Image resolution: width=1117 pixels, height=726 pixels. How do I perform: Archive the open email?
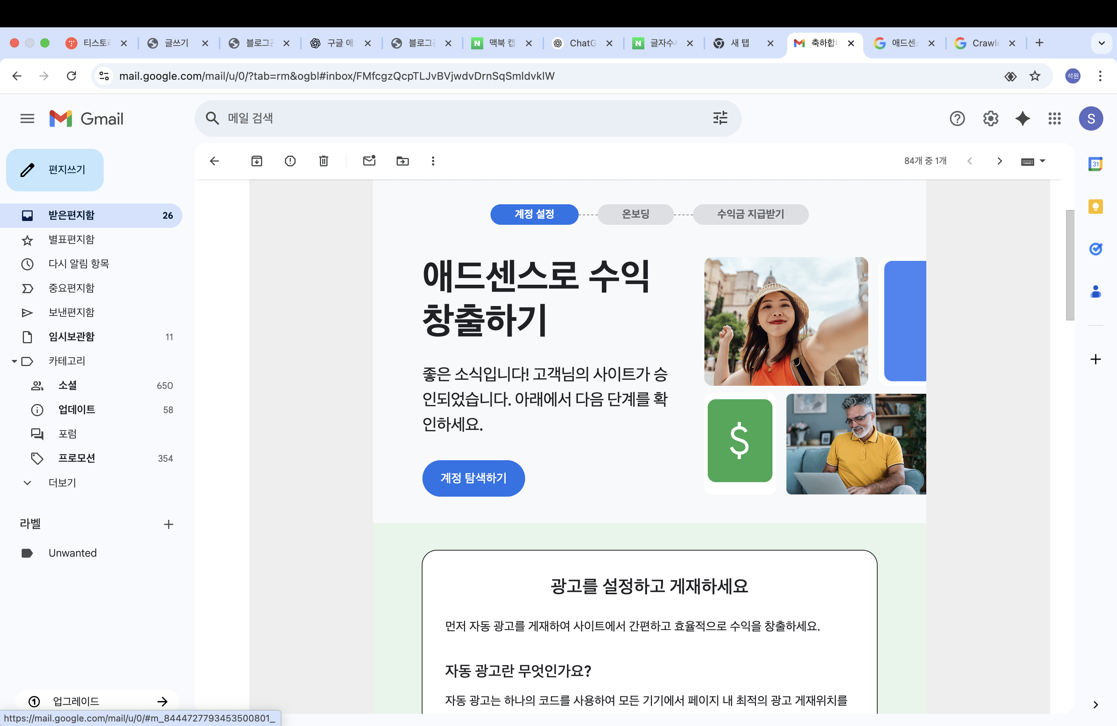click(257, 161)
